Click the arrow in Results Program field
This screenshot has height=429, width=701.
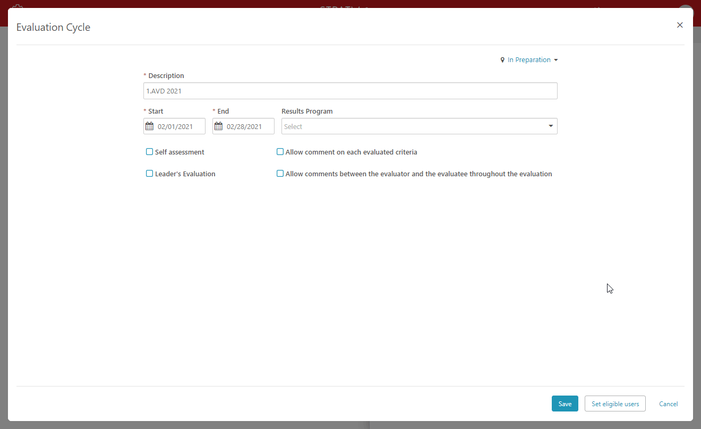[x=551, y=126]
